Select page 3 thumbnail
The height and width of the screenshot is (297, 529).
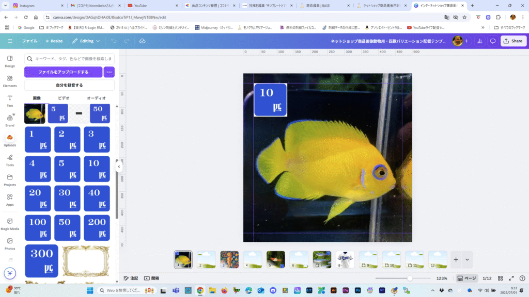pos(229,260)
